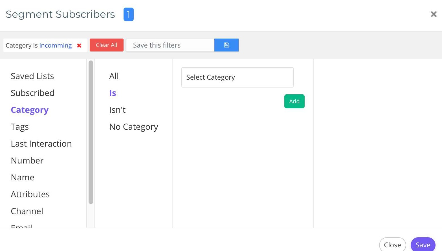Choose the Isn't condition

pos(117,110)
